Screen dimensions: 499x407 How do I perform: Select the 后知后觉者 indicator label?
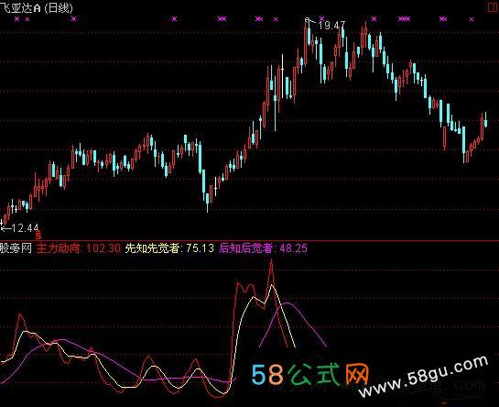tap(245, 248)
